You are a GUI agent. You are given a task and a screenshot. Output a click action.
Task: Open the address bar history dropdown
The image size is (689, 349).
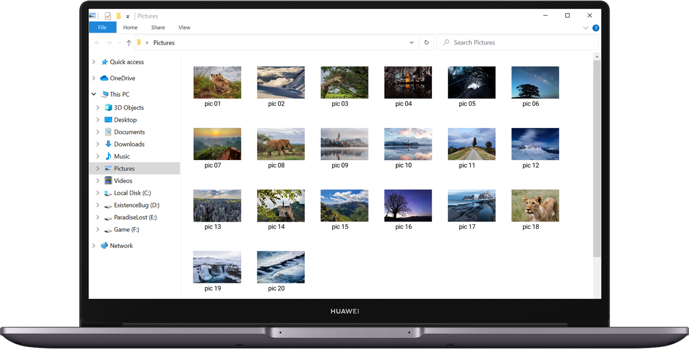pos(412,42)
